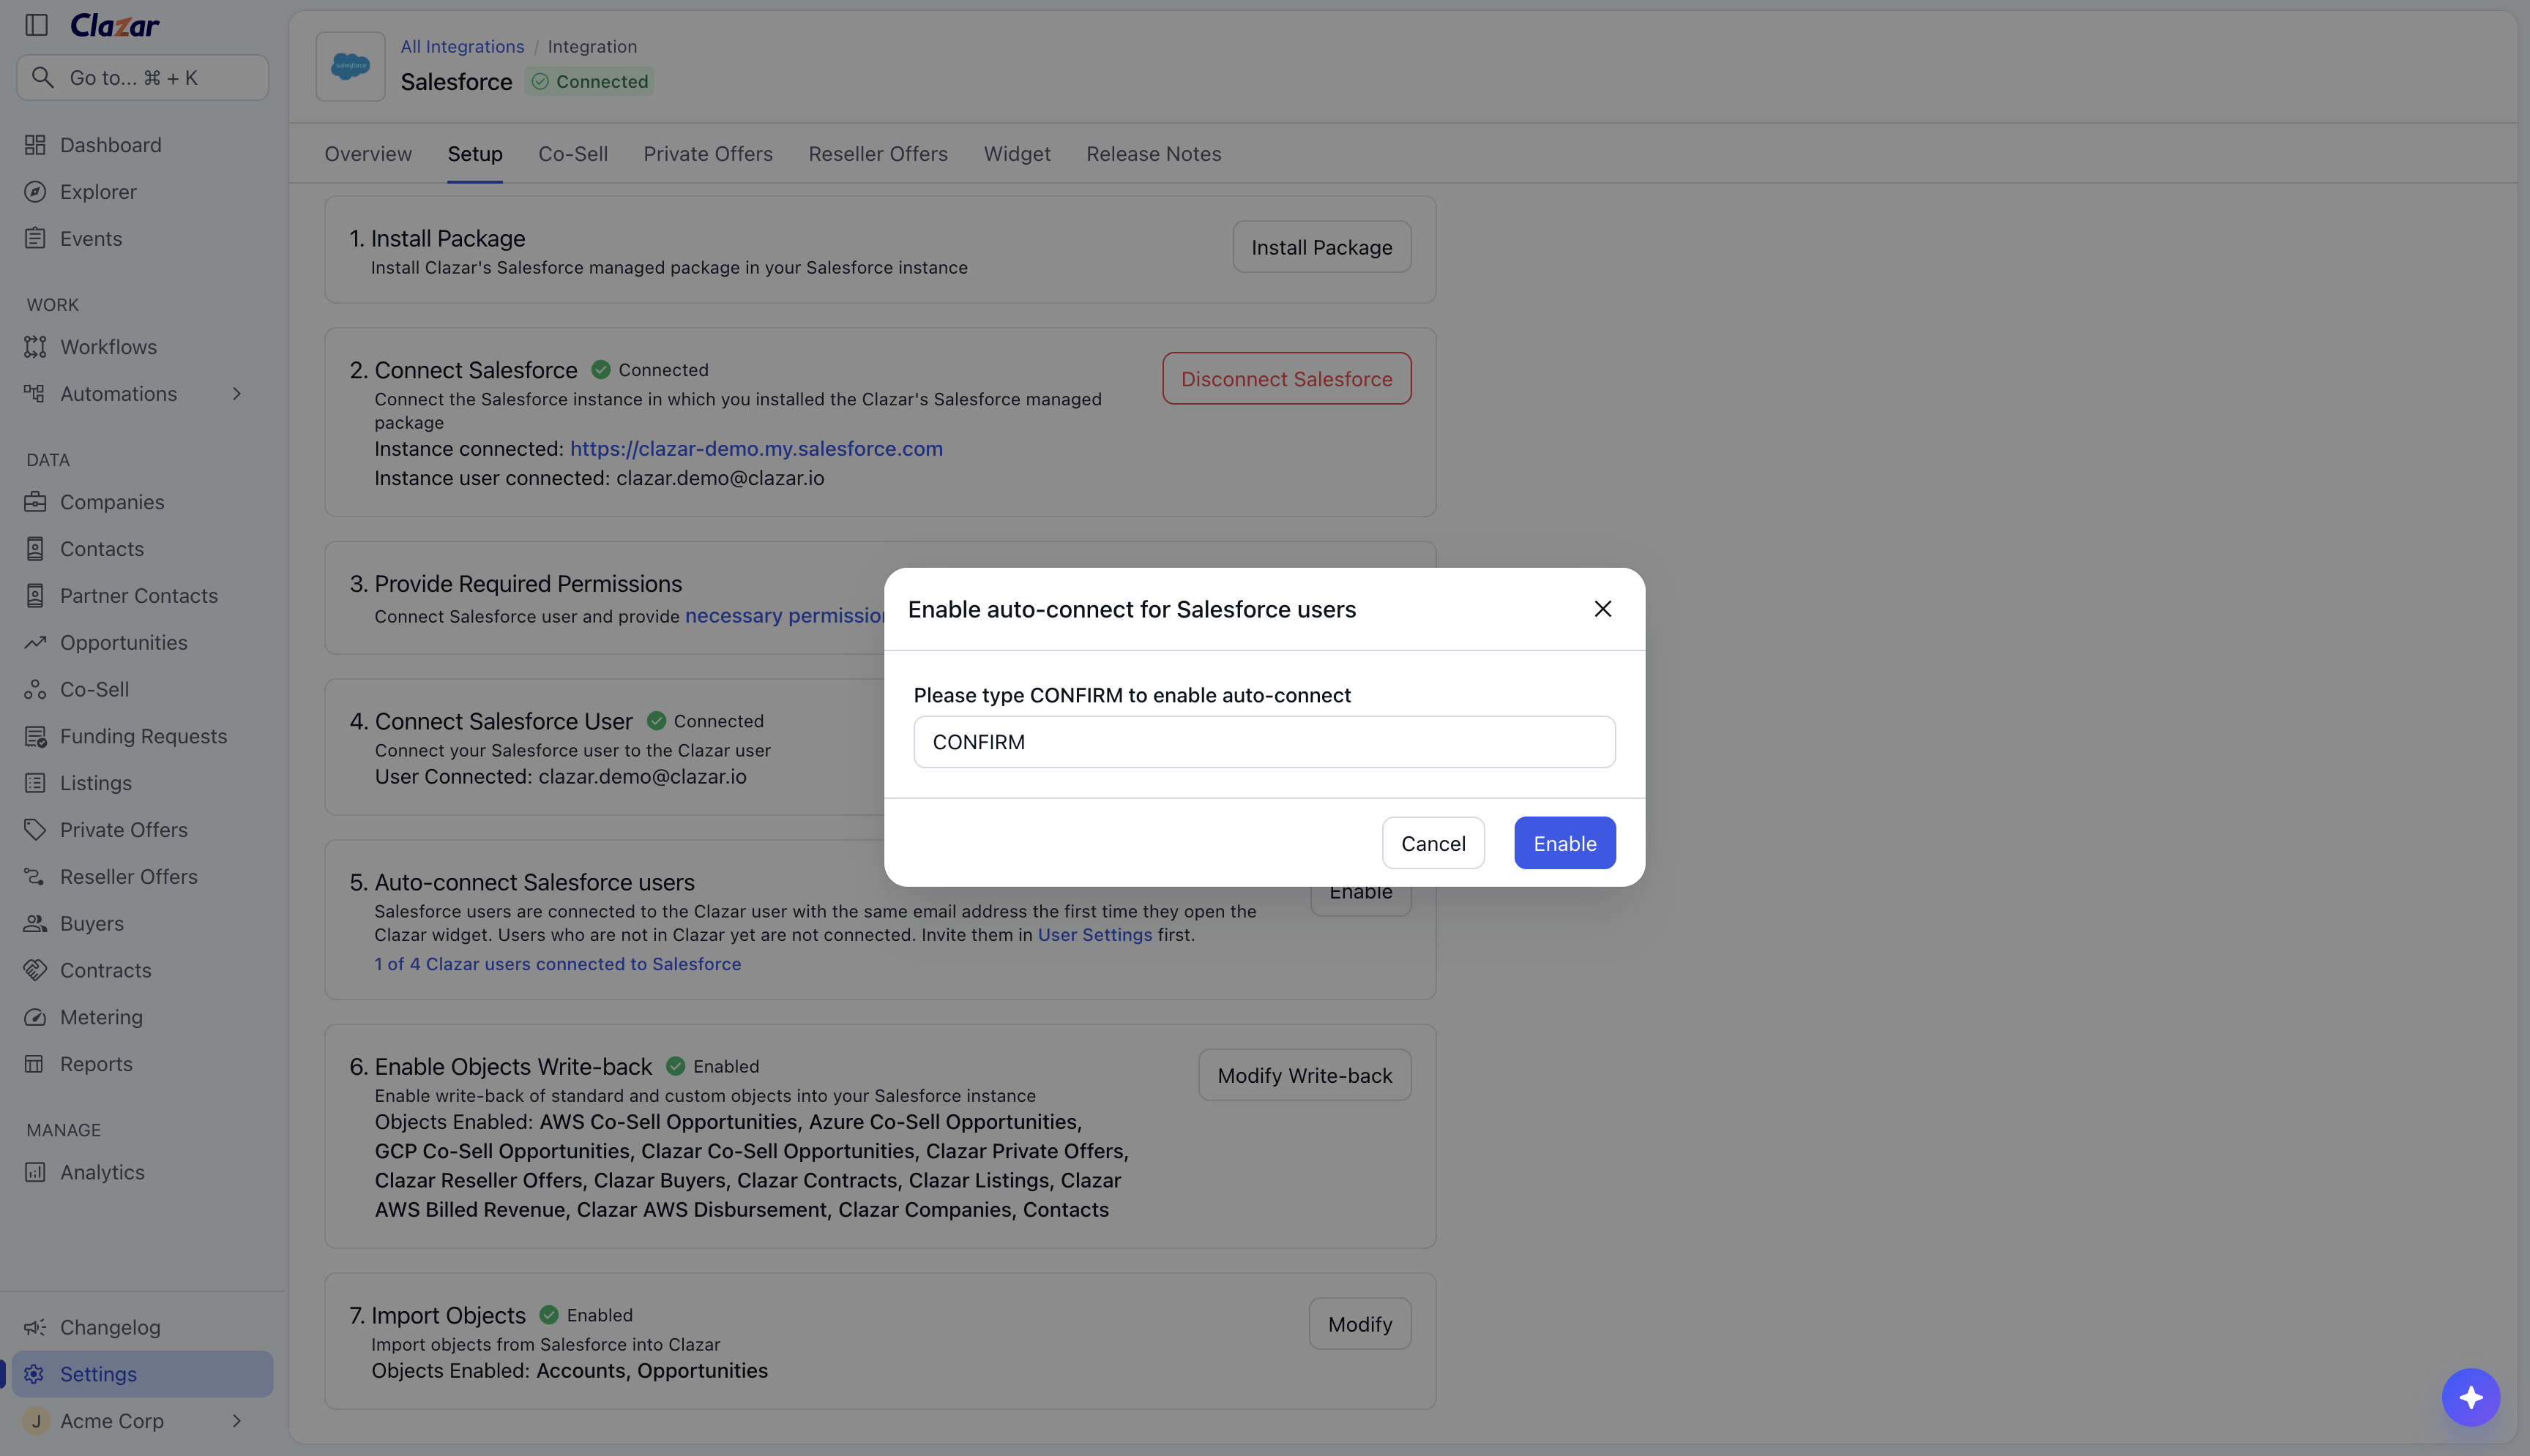Open the User Settings link
Screen dimensions: 2530x1456
pos(1094,935)
